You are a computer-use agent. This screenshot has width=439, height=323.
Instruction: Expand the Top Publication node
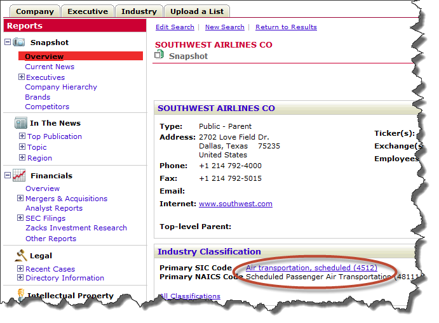click(x=22, y=136)
